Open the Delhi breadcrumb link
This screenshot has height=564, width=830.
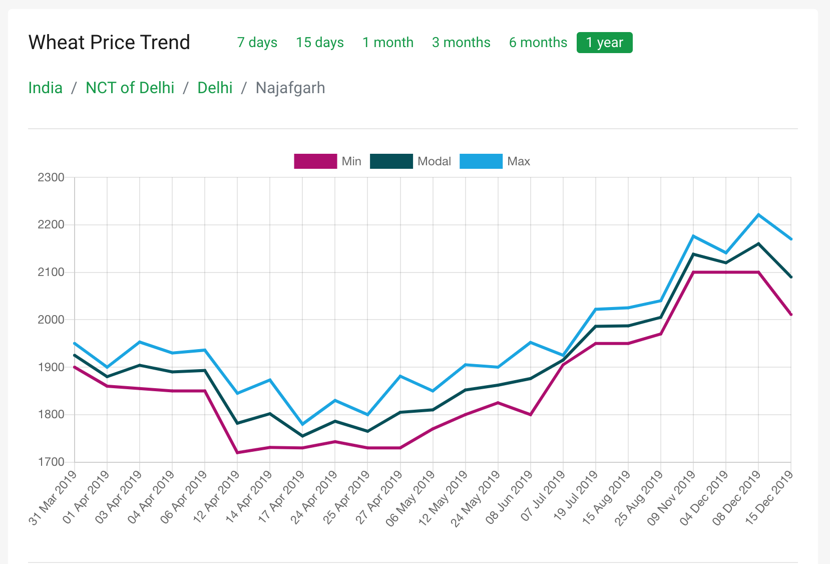coord(215,88)
